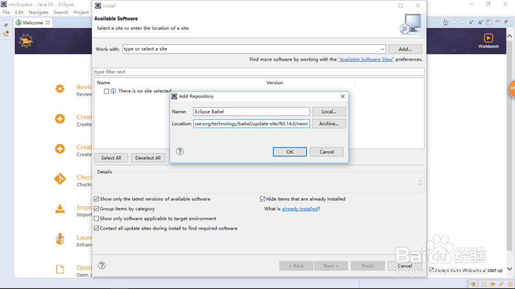This screenshot has width=515, height=289.
Task: Toggle Hide items already installed checkbox
Action: click(x=263, y=199)
